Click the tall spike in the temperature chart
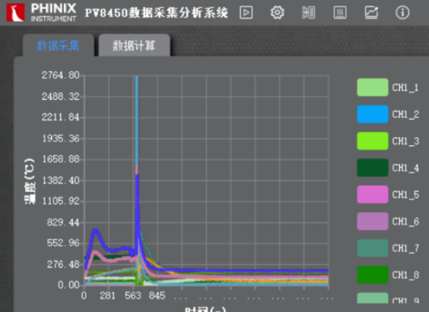This screenshot has width=429, height=312. 137,131
